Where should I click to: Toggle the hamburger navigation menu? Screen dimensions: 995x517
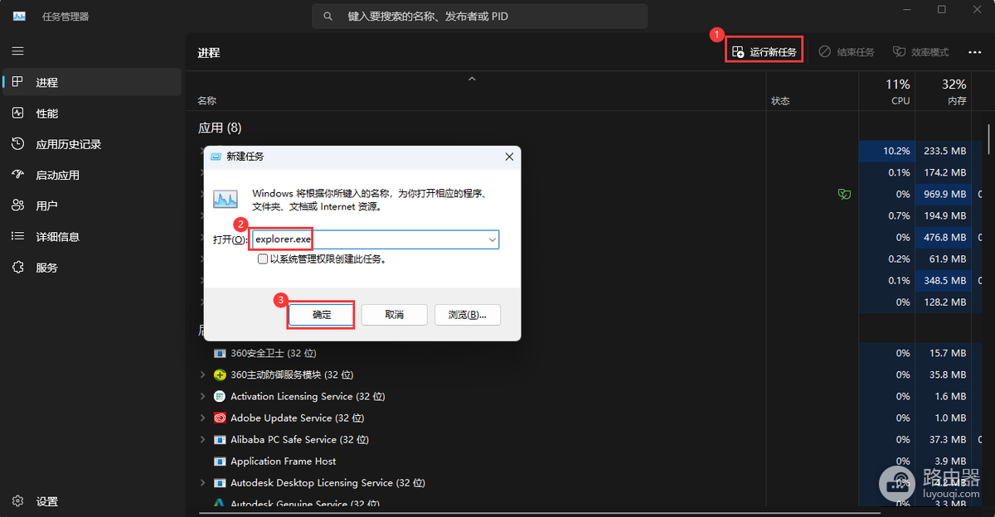[x=17, y=51]
